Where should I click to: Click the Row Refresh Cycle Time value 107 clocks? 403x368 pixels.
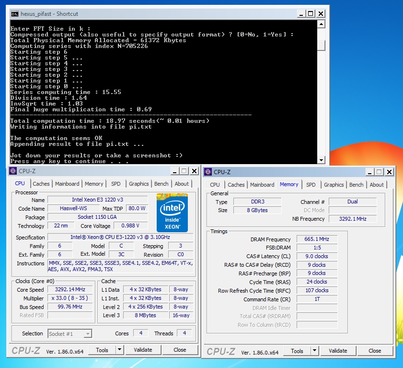tap(317, 291)
